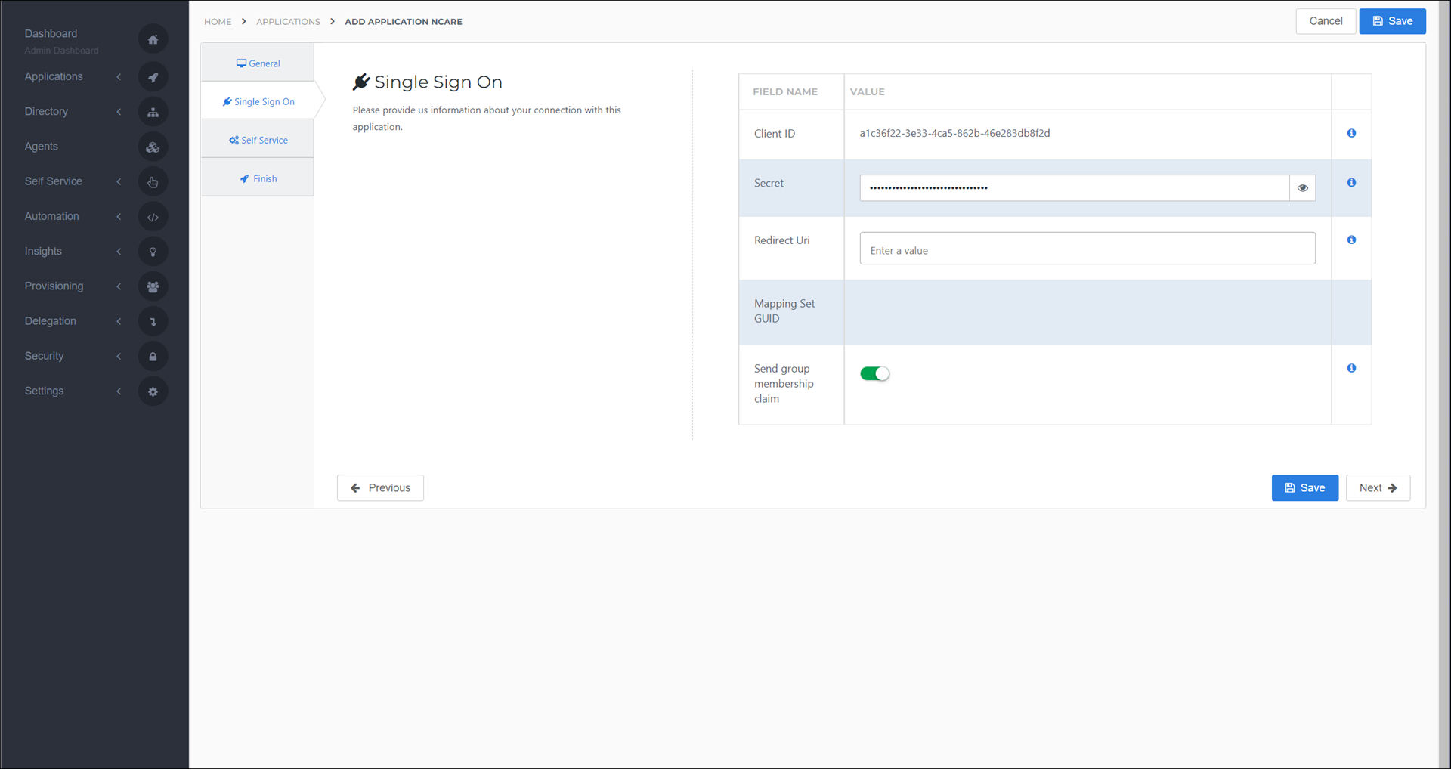
Task: Click the top-right Save button
Action: coord(1392,21)
